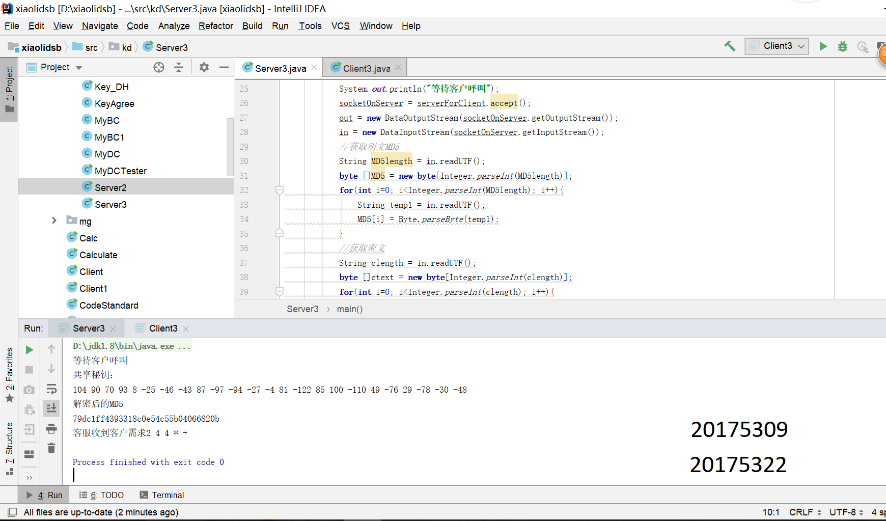Switch to Client3 run tab
This screenshot has width=886, height=521.
point(163,328)
